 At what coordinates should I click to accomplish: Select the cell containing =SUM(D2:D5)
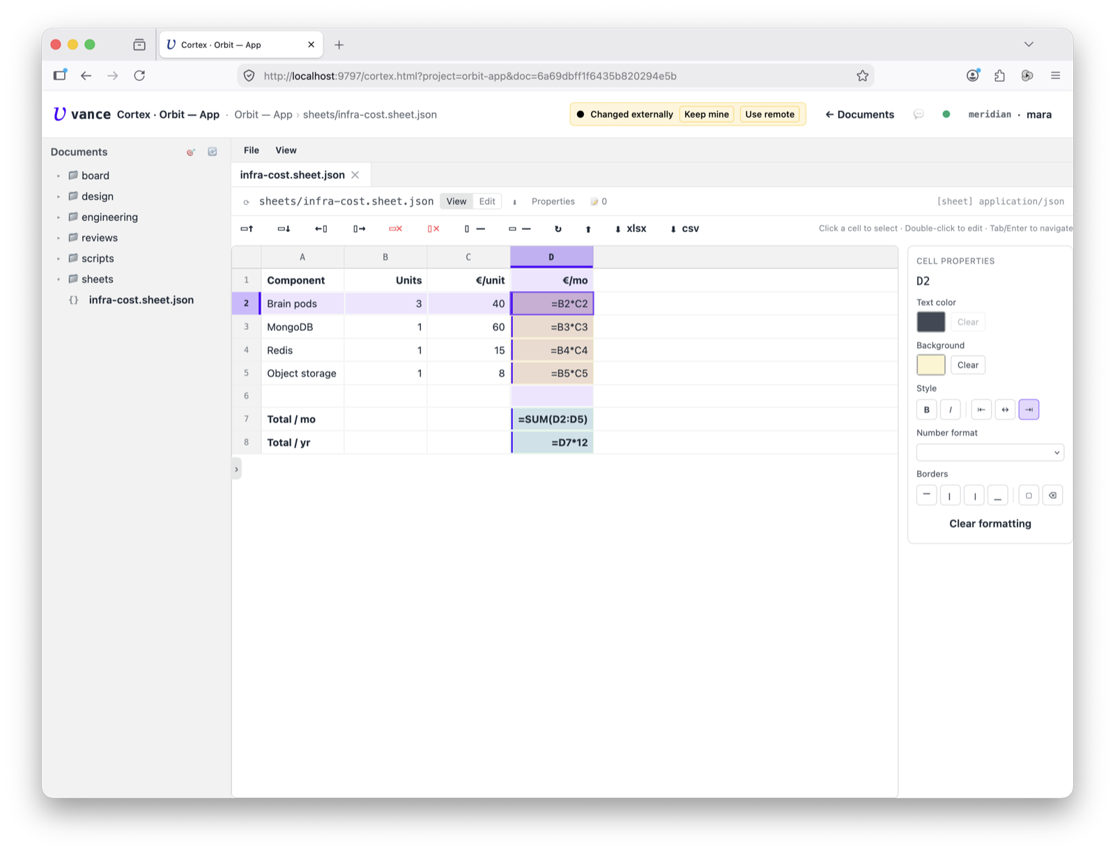pos(552,420)
